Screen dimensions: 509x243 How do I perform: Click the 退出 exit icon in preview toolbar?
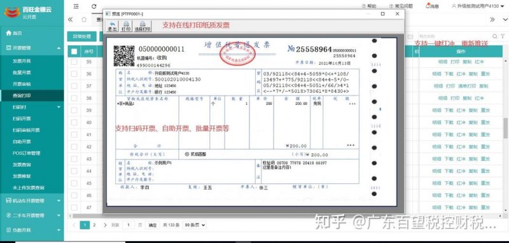pyautogui.click(x=113, y=26)
